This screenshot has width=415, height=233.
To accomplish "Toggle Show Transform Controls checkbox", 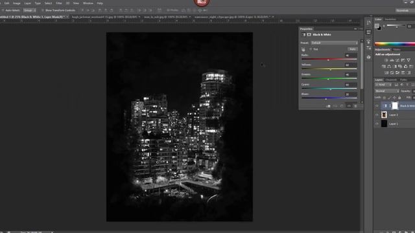I will [x=43, y=10].
